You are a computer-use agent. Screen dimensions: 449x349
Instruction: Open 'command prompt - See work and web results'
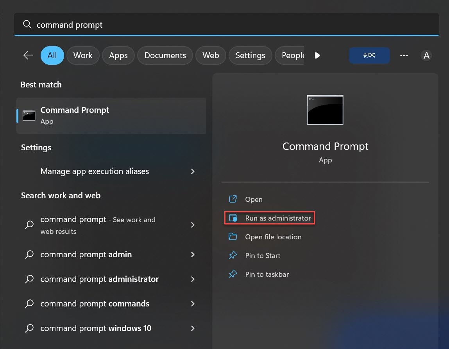click(111, 225)
